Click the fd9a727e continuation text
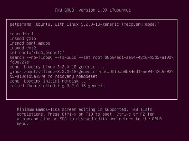 point(19,62)
